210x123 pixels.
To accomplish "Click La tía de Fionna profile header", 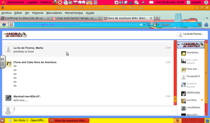I will pos(191,35).
